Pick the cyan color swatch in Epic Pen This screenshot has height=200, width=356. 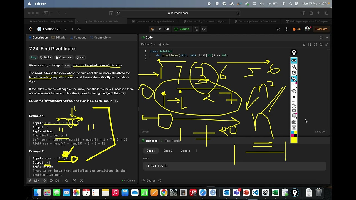pyautogui.click(x=292, y=132)
